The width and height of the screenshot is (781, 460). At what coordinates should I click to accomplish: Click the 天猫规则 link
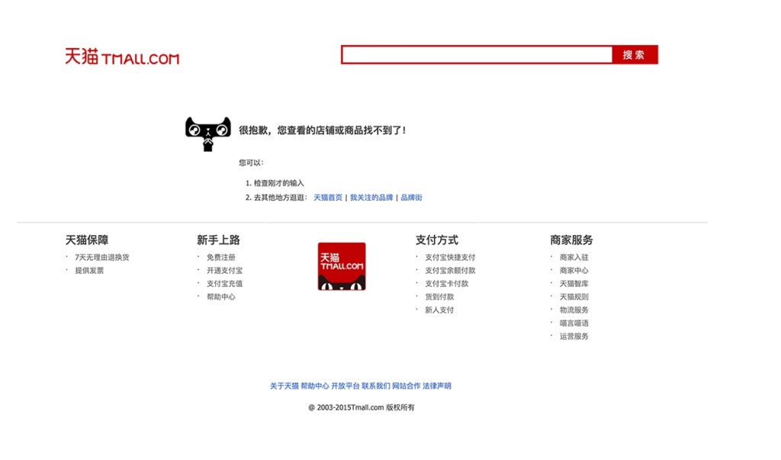pyautogui.click(x=574, y=297)
